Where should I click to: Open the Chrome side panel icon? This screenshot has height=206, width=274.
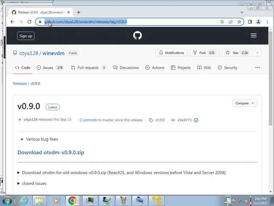[250, 22]
